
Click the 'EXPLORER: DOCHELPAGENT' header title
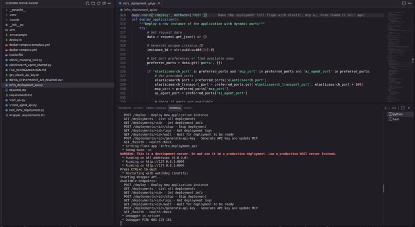[22, 3]
